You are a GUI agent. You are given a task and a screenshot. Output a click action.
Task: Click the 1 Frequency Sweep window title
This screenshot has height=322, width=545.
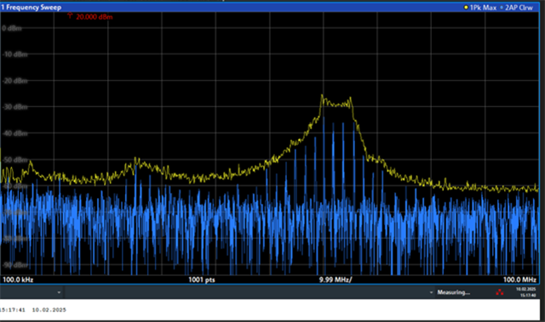pyautogui.click(x=32, y=8)
